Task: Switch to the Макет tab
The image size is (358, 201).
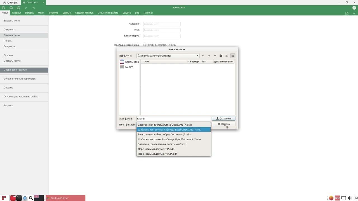Action: pyautogui.click(x=41, y=13)
